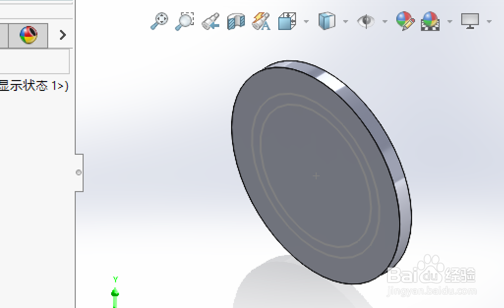Click the panel collapse handle on divider
The height and width of the screenshot is (308, 504).
click(x=79, y=172)
